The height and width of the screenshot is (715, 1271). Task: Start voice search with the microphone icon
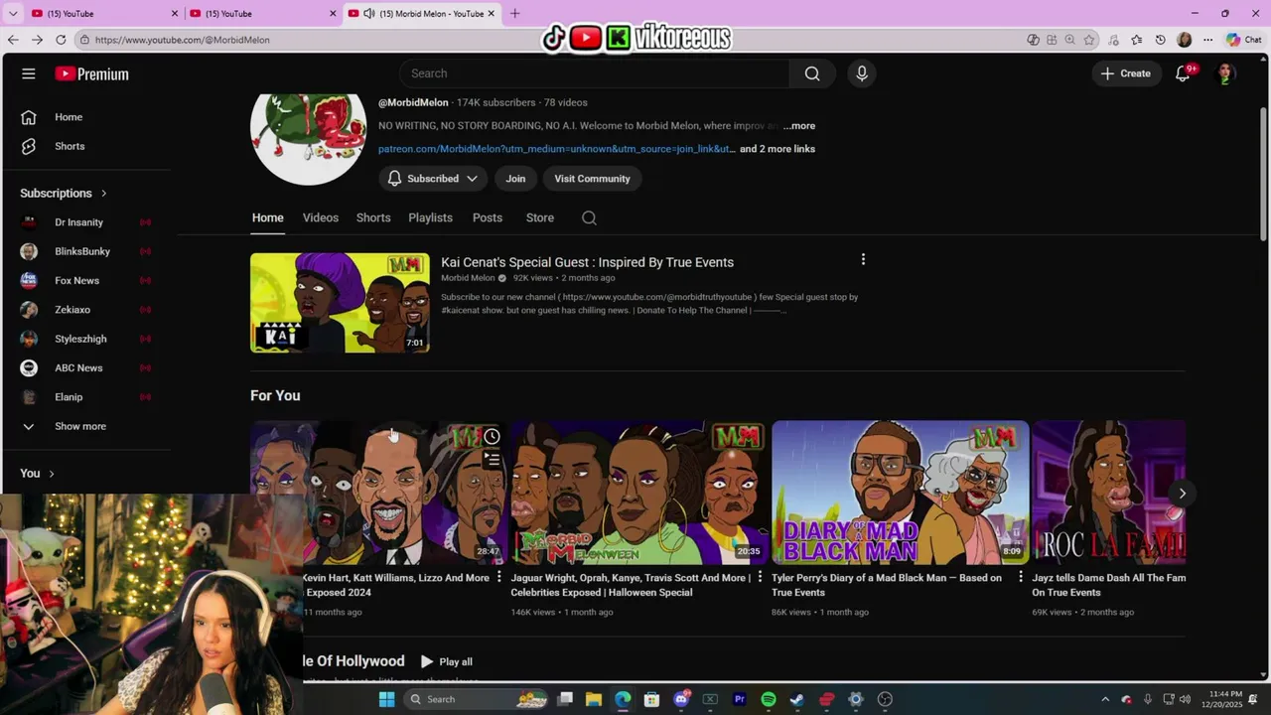862,73
